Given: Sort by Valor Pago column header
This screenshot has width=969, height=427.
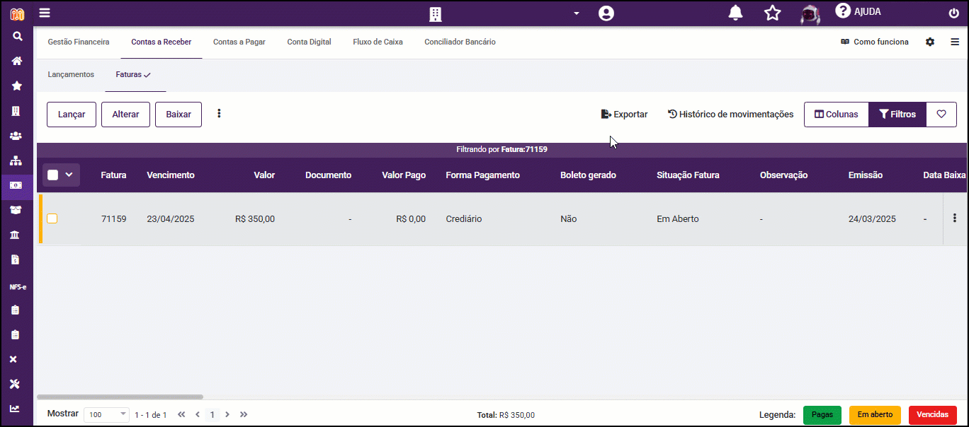Looking at the screenshot, I should (404, 175).
